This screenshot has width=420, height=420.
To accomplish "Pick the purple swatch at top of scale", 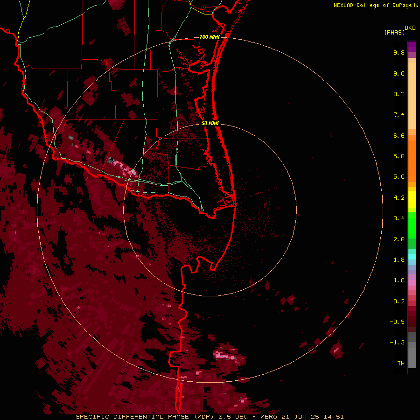I will [x=412, y=47].
